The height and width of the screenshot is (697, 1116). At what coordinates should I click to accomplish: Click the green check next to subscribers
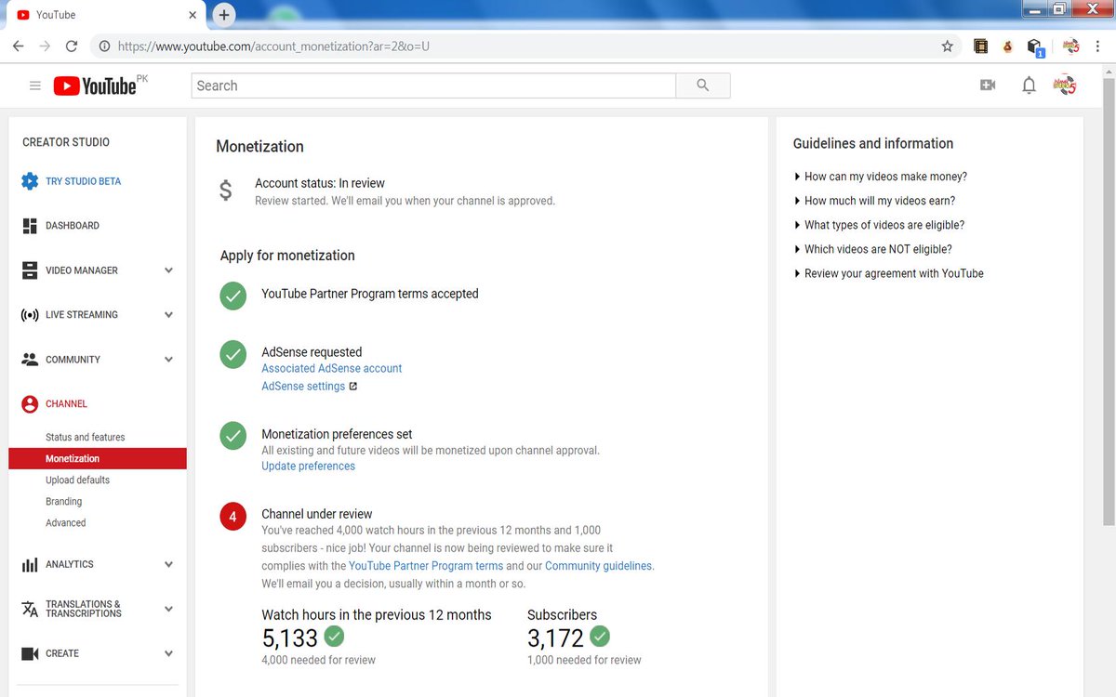pyautogui.click(x=600, y=637)
